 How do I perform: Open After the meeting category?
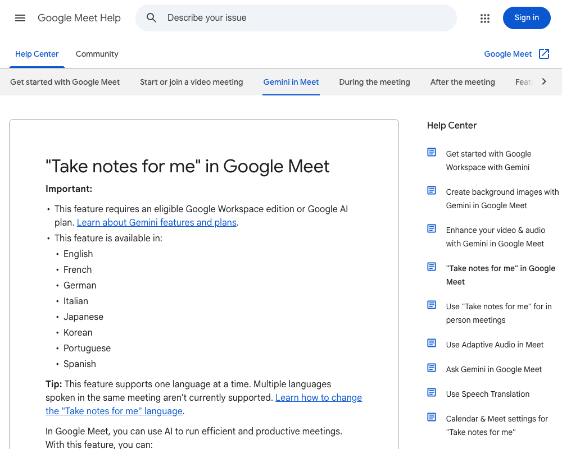(463, 82)
